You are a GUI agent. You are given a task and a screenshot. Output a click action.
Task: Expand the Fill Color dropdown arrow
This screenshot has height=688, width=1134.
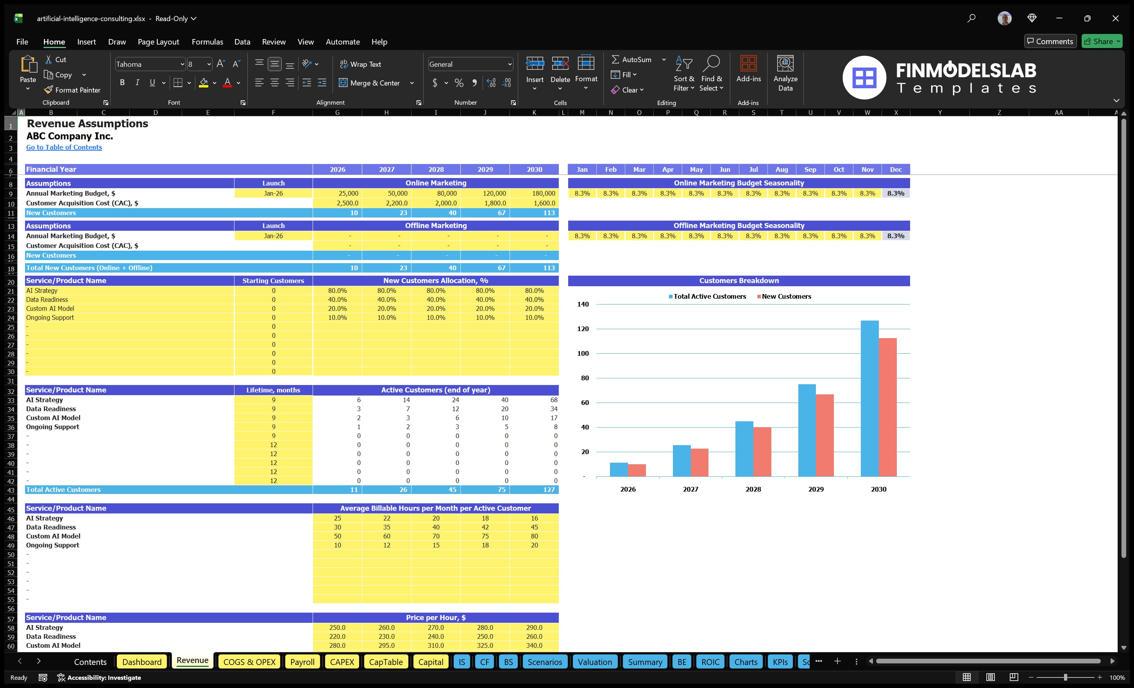pos(214,83)
